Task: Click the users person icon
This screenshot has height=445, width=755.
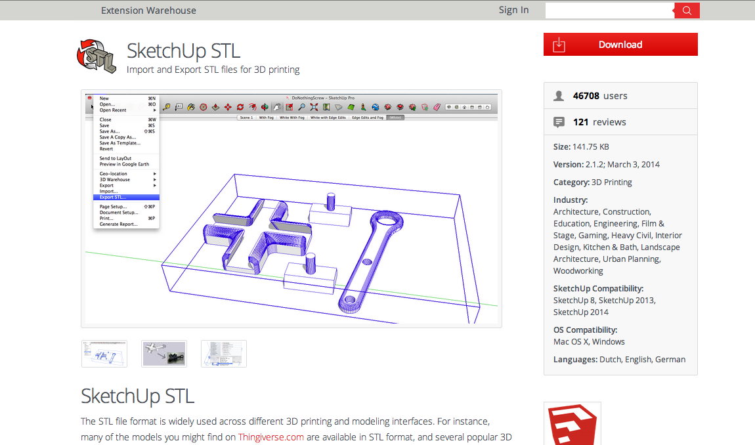Action: tap(559, 96)
